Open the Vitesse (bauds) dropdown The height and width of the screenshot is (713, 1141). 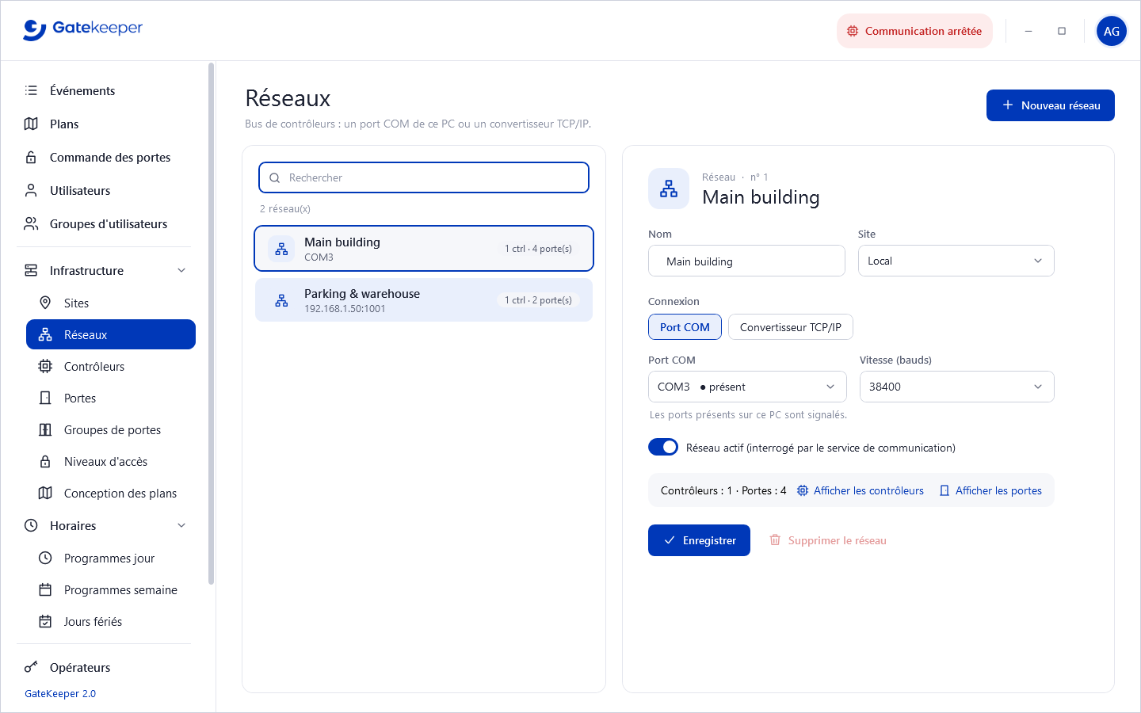tap(956, 387)
